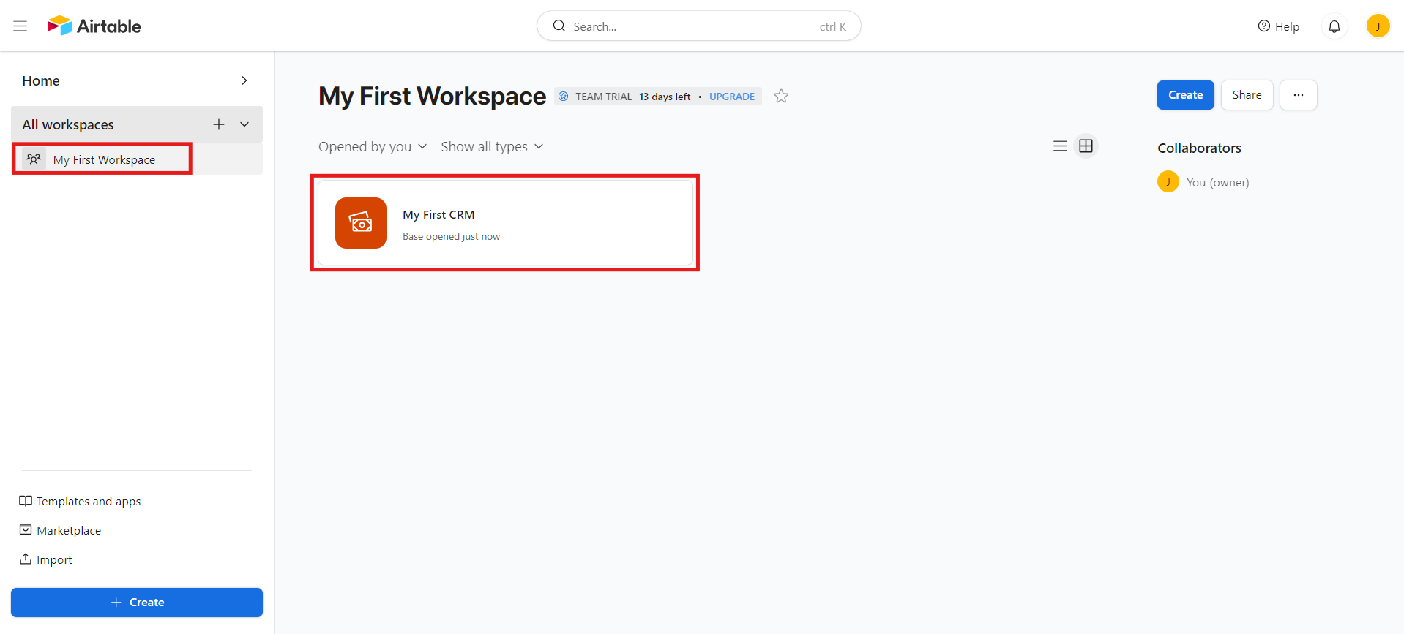Open the more options ellipsis menu
Viewport: 1404px width, 634px height.
pos(1298,95)
